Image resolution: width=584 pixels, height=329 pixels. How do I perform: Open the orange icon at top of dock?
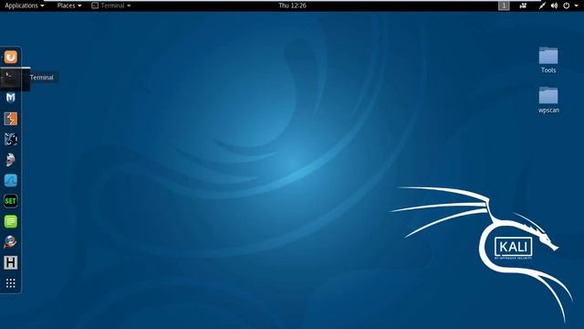click(x=11, y=57)
